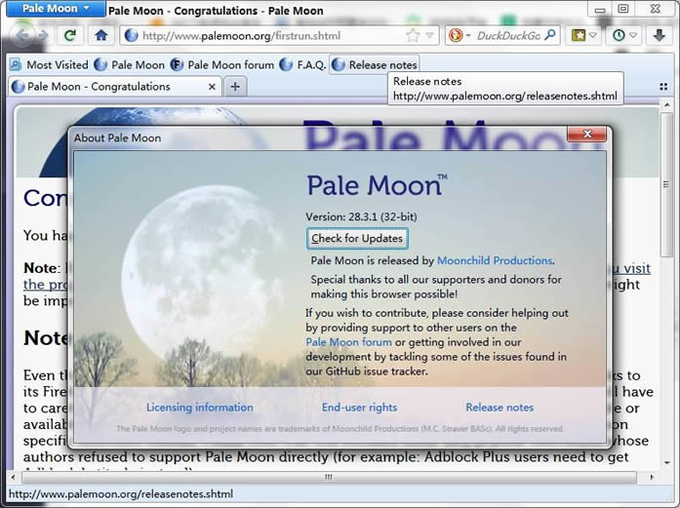The image size is (680, 508).
Task: Click the Most Visited folder icon
Action: (x=16, y=65)
